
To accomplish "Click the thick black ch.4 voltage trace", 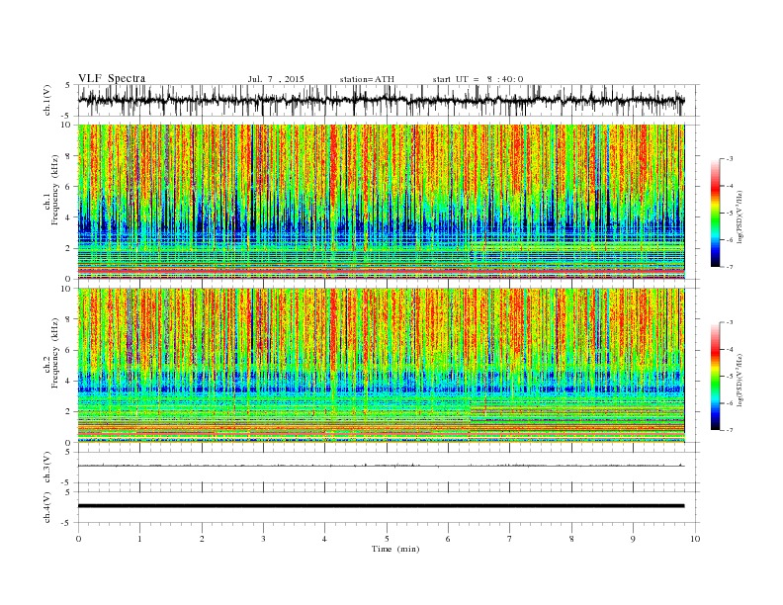I will pos(381,506).
